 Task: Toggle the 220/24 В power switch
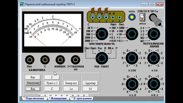pos(142,17)
